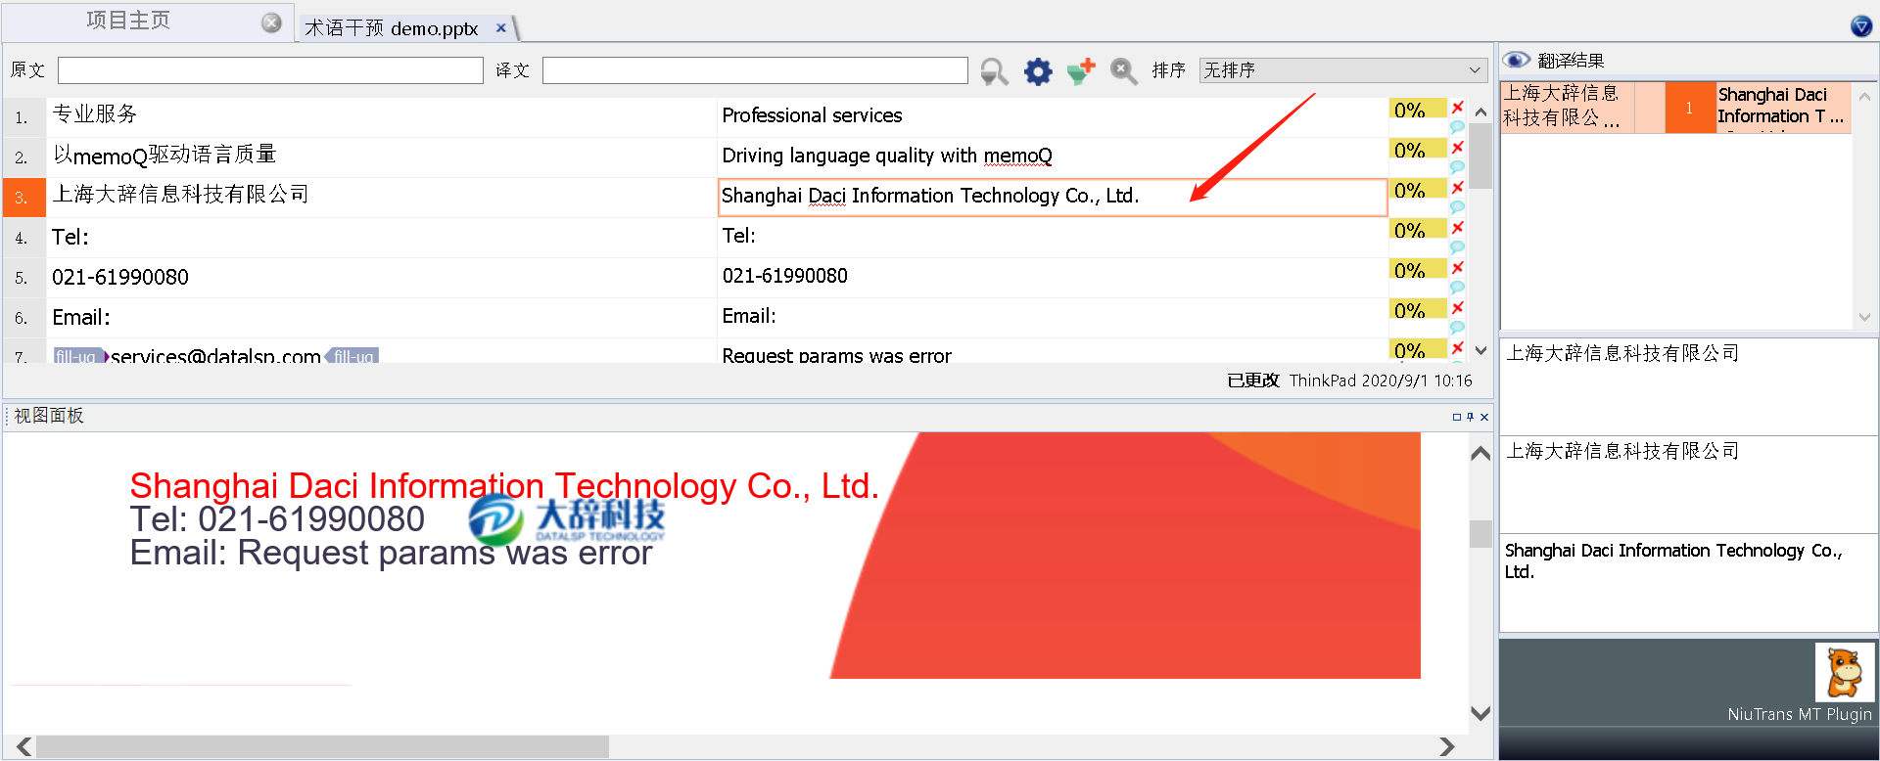This screenshot has height=761, width=1880.
Task: Click 'Email: Request params was error' in preview
Action: coord(391,554)
